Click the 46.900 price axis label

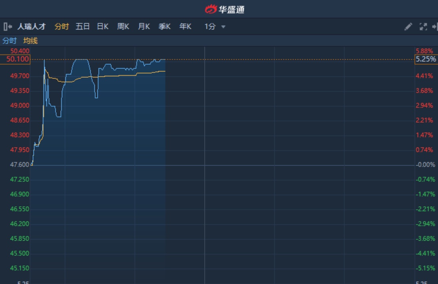tap(20, 194)
